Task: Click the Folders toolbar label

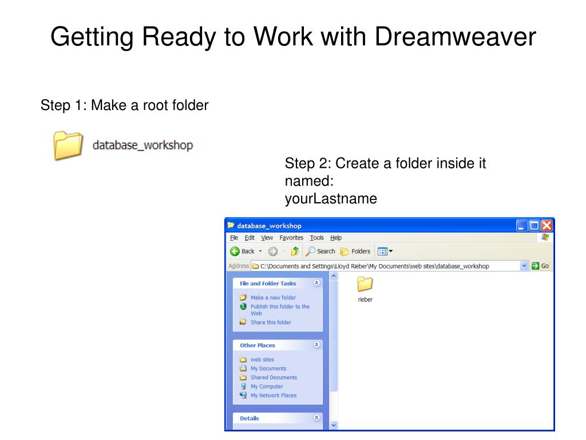Action: 361,252
